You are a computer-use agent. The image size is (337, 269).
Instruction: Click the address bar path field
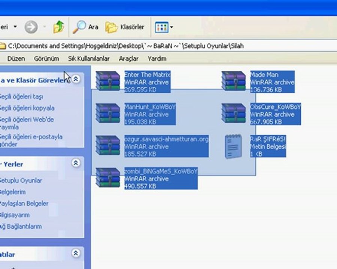168,46
